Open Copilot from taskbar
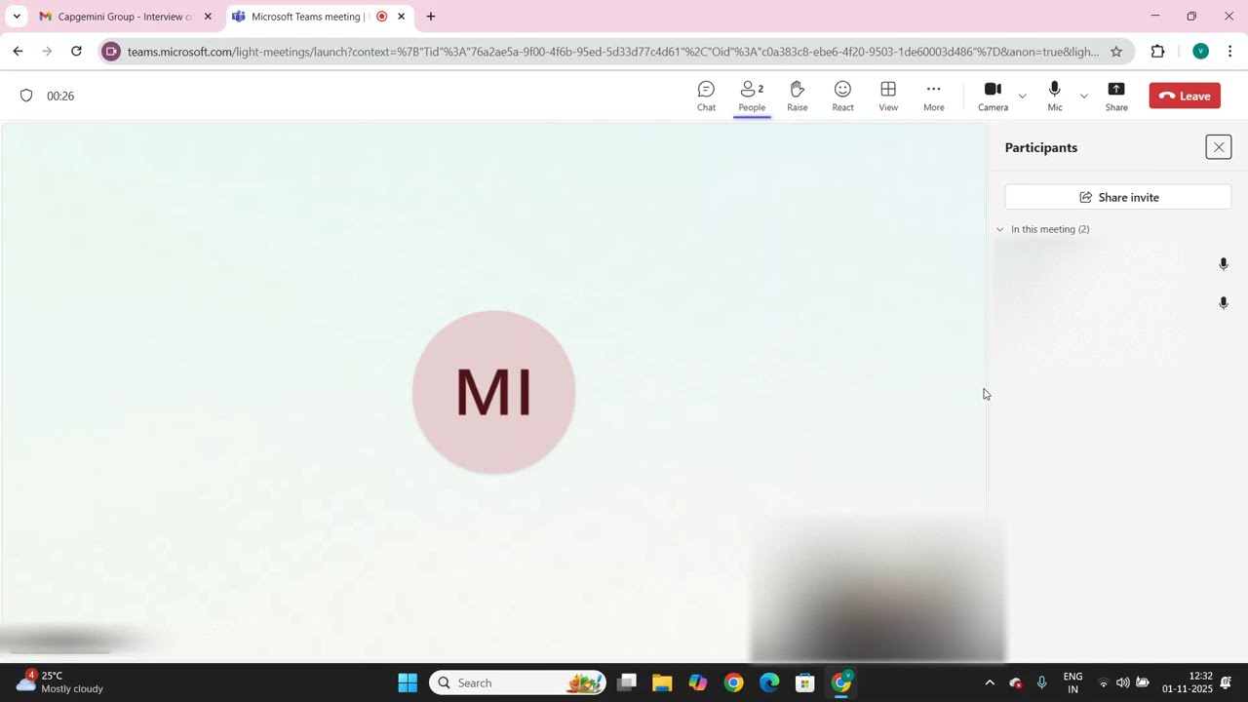The height and width of the screenshot is (702, 1248). pos(698,682)
